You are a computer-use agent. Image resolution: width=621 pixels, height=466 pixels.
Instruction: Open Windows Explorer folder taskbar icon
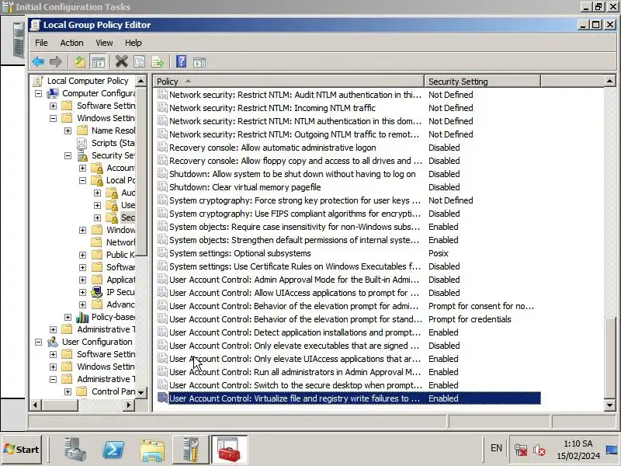coord(152,450)
